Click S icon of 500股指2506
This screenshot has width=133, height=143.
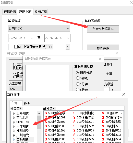click(46, 139)
